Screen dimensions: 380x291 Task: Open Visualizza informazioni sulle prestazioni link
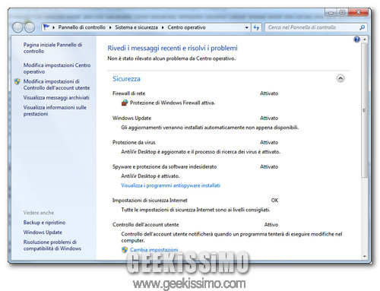(55, 111)
